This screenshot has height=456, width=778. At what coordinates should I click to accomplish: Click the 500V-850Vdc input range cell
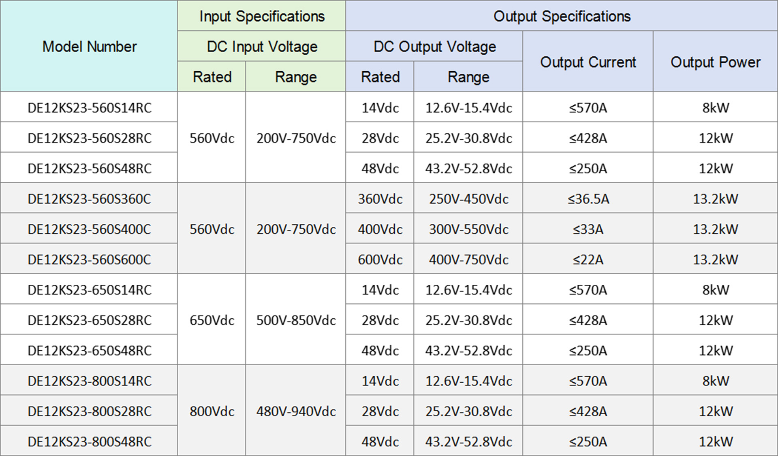(296, 320)
